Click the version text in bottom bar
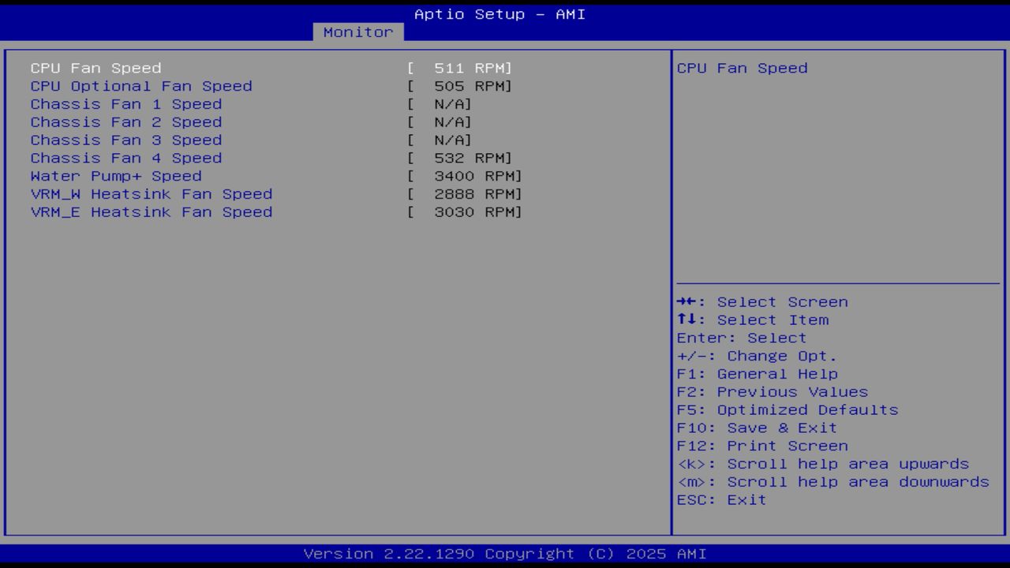Image resolution: width=1010 pixels, height=568 pixels. click(503, 554)
